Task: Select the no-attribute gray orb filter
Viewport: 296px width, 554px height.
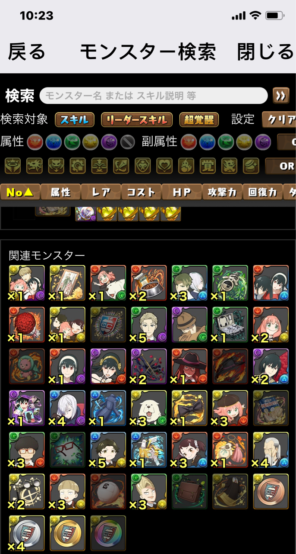Action: click(x=127, y=142)
